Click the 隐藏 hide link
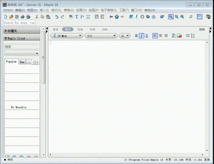The width and height of the screenshot is (214, 164). tap(202, 29)
